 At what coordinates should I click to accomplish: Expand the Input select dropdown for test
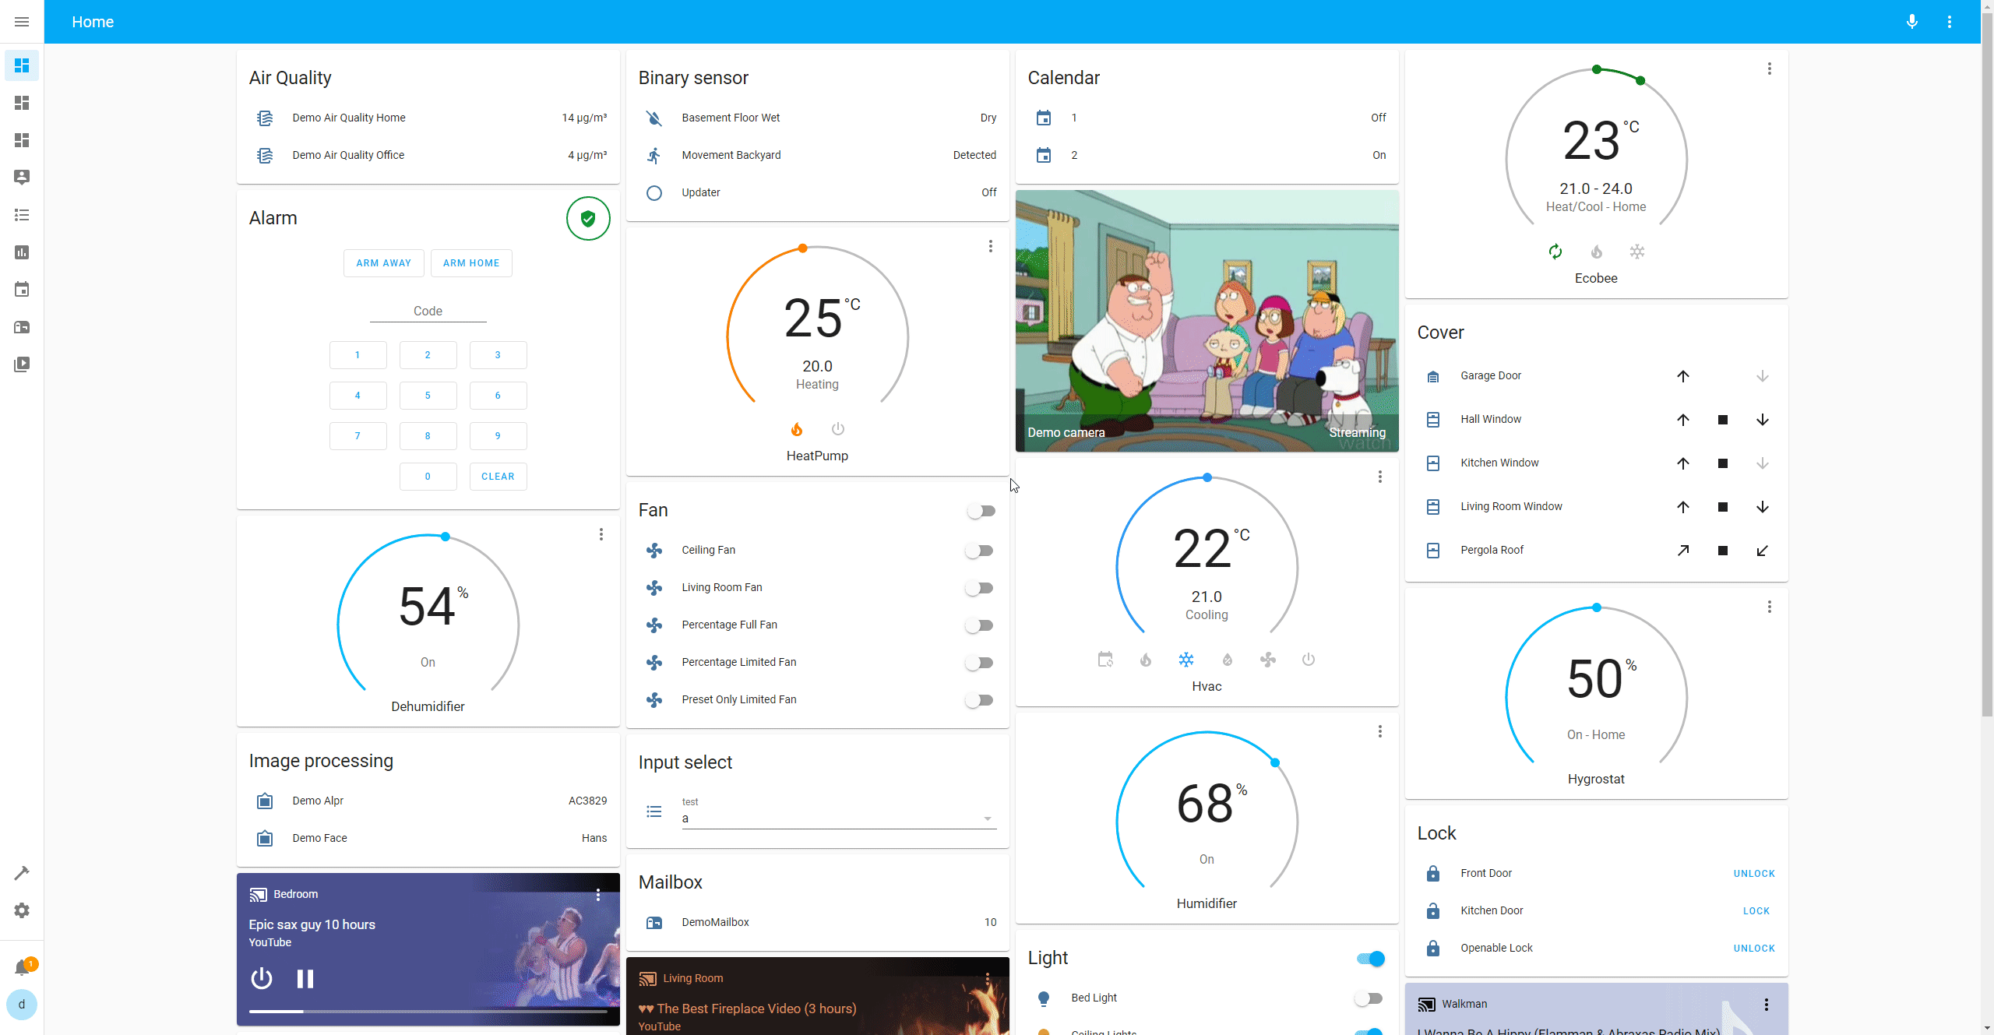click(x=988, y=818)
